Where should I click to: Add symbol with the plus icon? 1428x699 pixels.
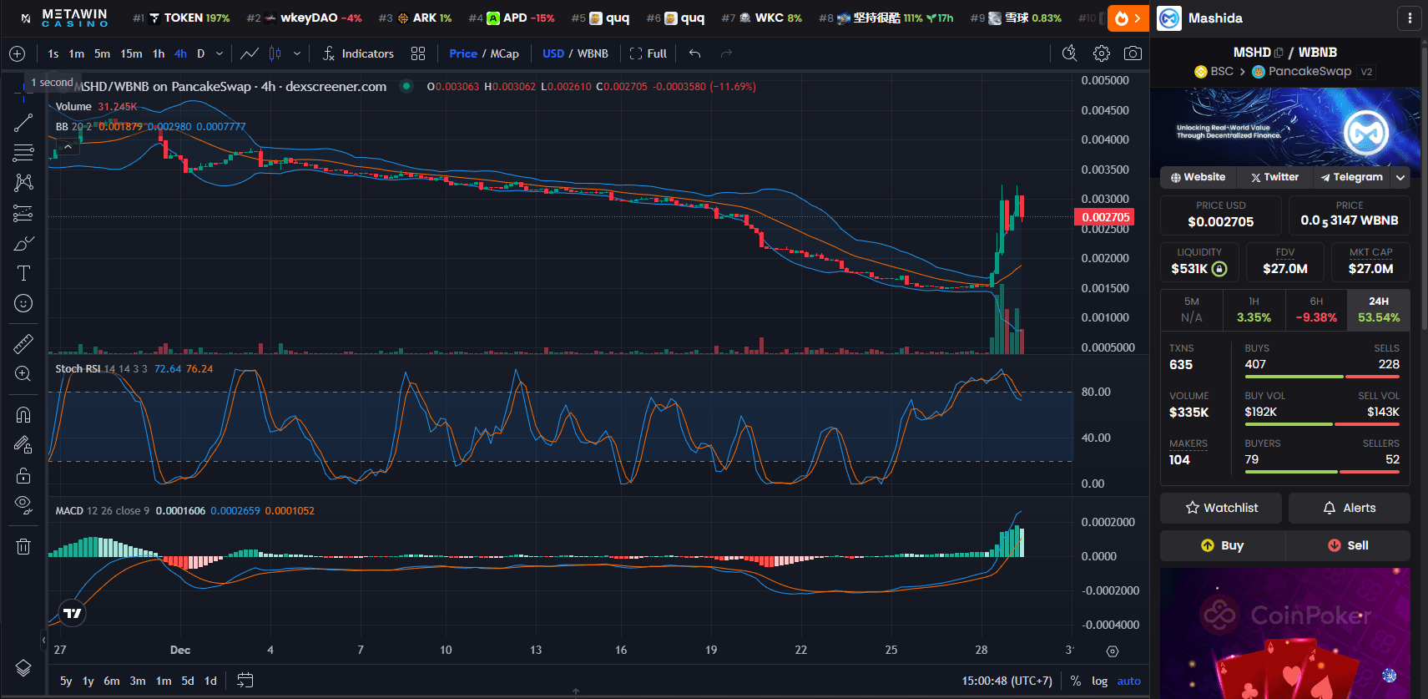click(x=17, y=53)
